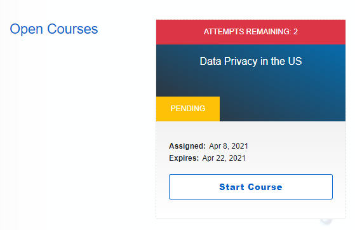The image size is (355, 230).
Task: Click the Start Course button
Action: [251, 187]
